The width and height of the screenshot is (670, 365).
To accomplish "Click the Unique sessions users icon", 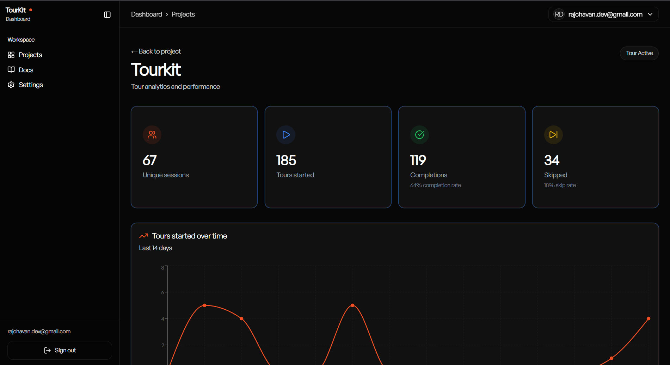I will click(152, 135).
